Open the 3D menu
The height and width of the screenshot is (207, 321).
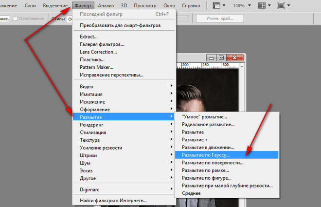[124, 5]
